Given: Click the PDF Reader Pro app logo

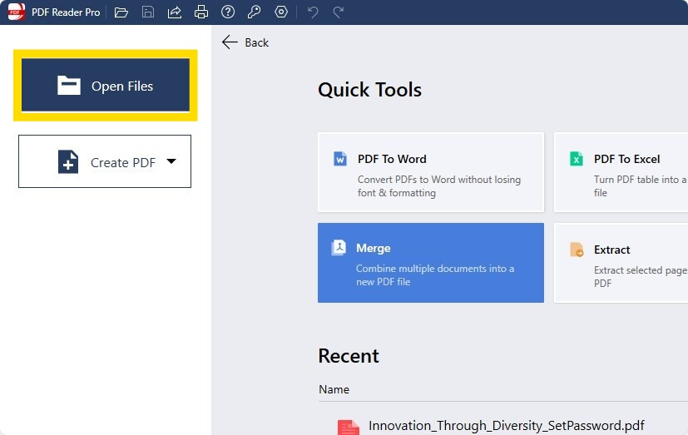Looking at the screenshot, I should [x=17, y=12].
